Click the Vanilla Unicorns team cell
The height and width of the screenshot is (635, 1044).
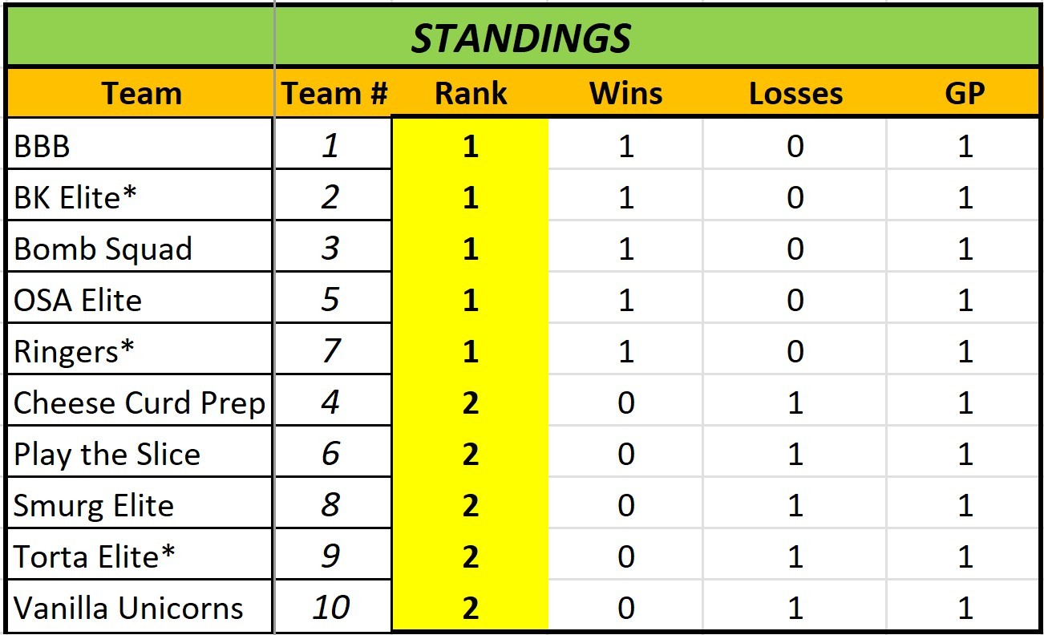pos(140,608)
